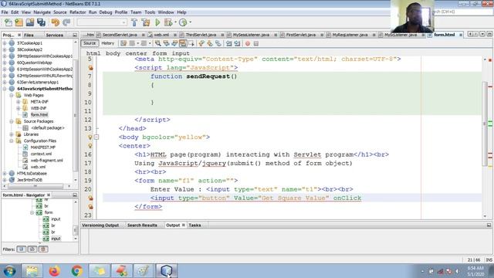Minimize the Projects panel window
The image size is (494, 278).
pyautogui.click(x=75, y=35)
